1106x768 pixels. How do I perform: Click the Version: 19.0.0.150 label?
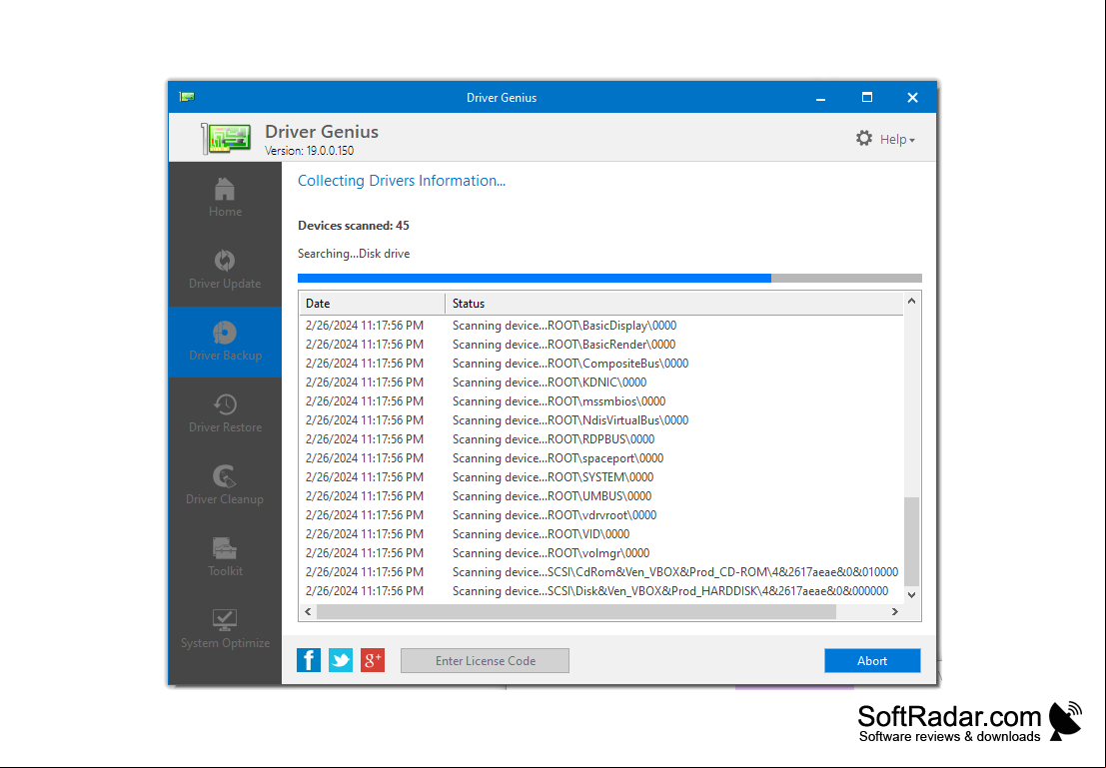(309, 151)
